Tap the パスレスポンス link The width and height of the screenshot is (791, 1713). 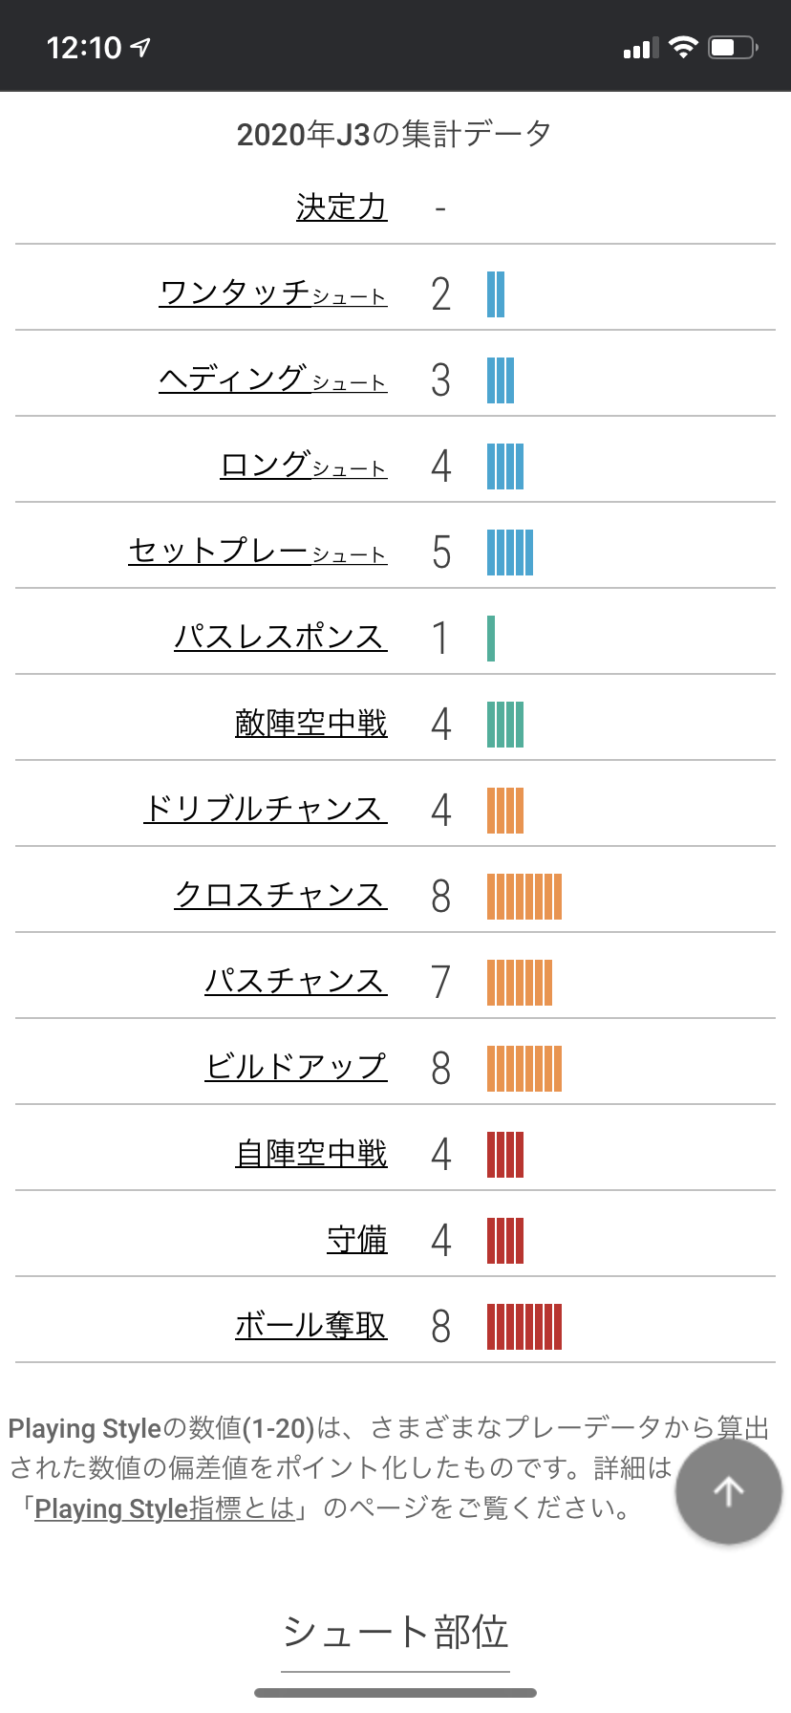[280, 637]
